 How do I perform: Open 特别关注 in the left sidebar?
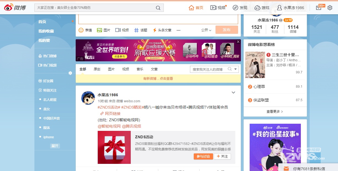point(48,90)
